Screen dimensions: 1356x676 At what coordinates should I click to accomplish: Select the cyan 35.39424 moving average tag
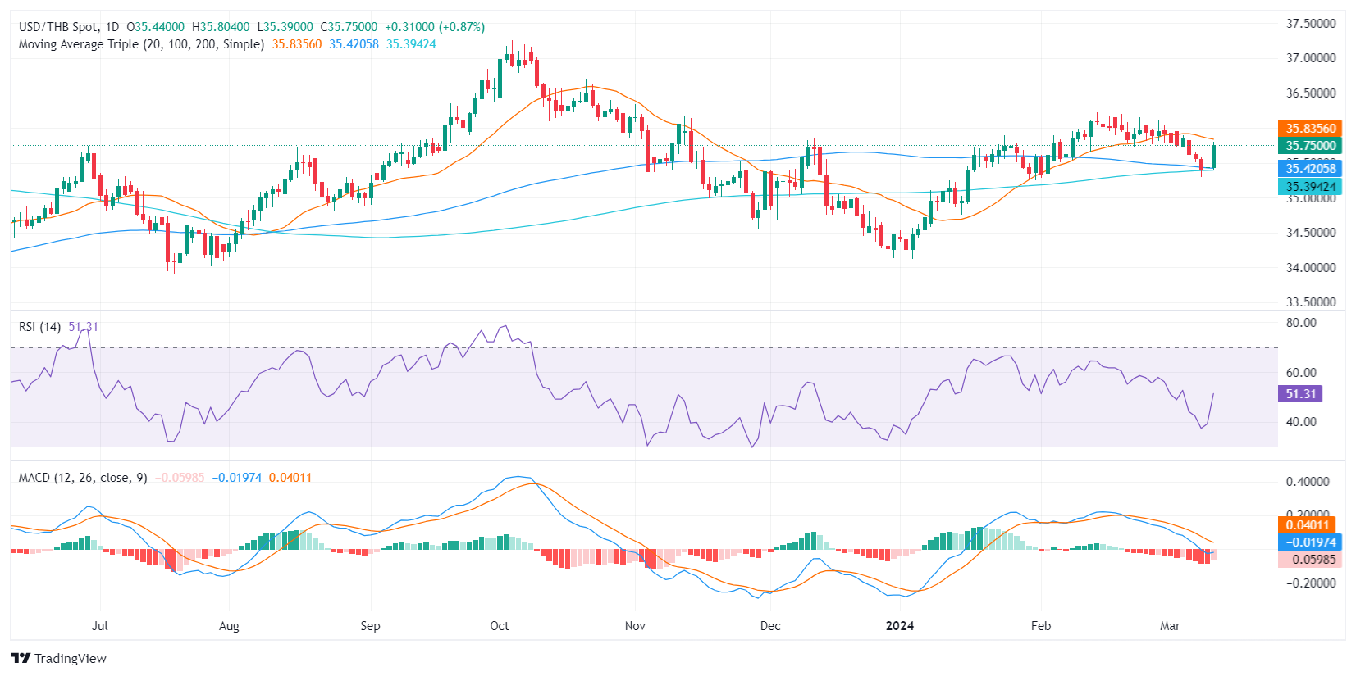(x=1310, y=187)
